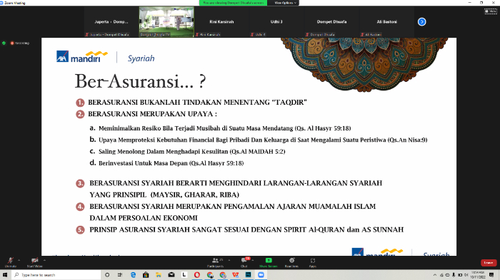This screenshot has width=500, height=280.
Task: Click the green Share Screen icon
Action: (x=269, y=260)
